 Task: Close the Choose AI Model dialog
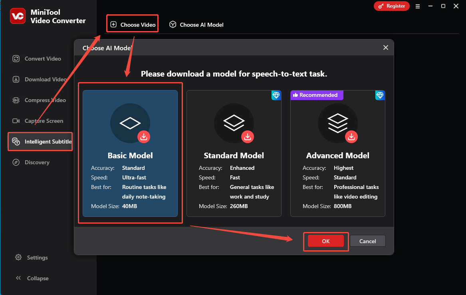[x=386, y=47]
